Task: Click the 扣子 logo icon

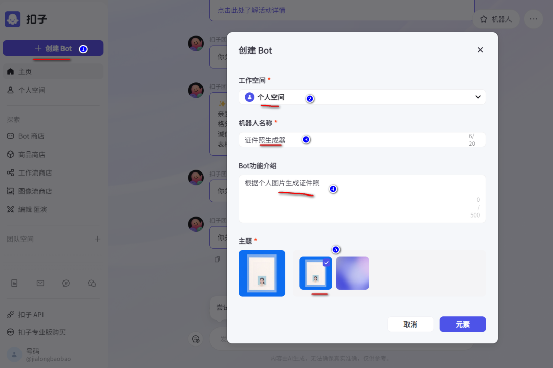Action: (13, 19)
